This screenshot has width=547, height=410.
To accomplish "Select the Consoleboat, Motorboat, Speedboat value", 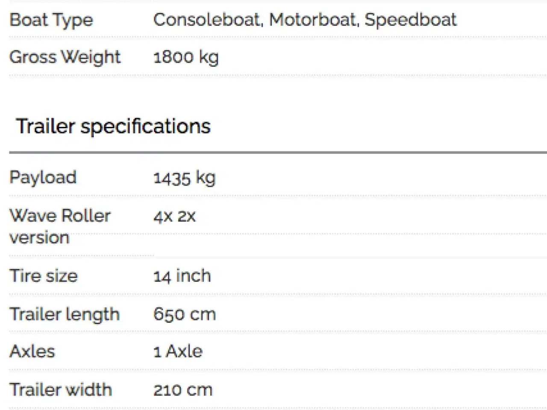I will 305,20.
